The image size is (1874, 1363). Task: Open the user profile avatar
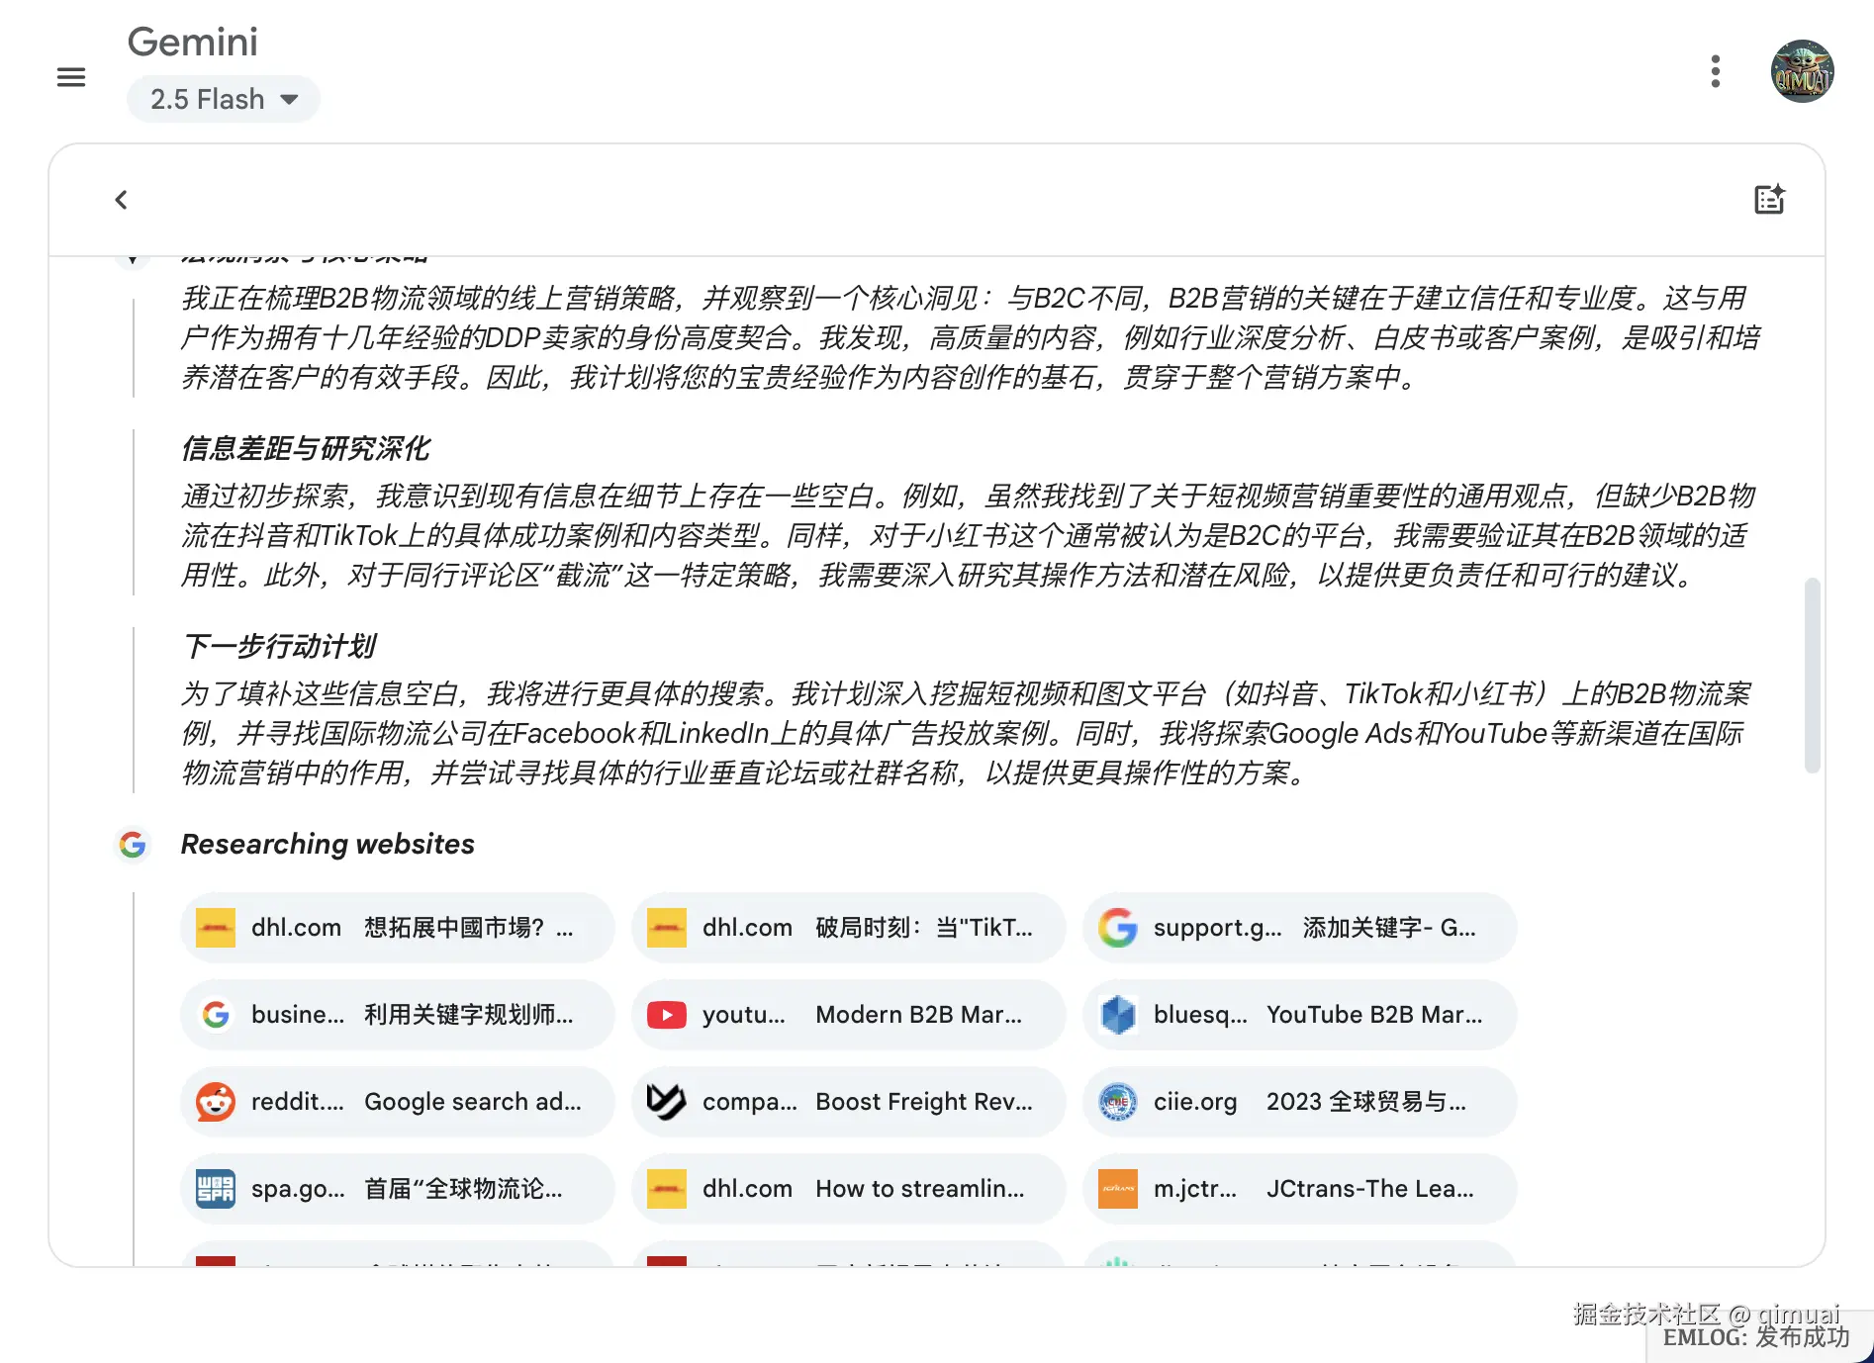coord(1803,69)
